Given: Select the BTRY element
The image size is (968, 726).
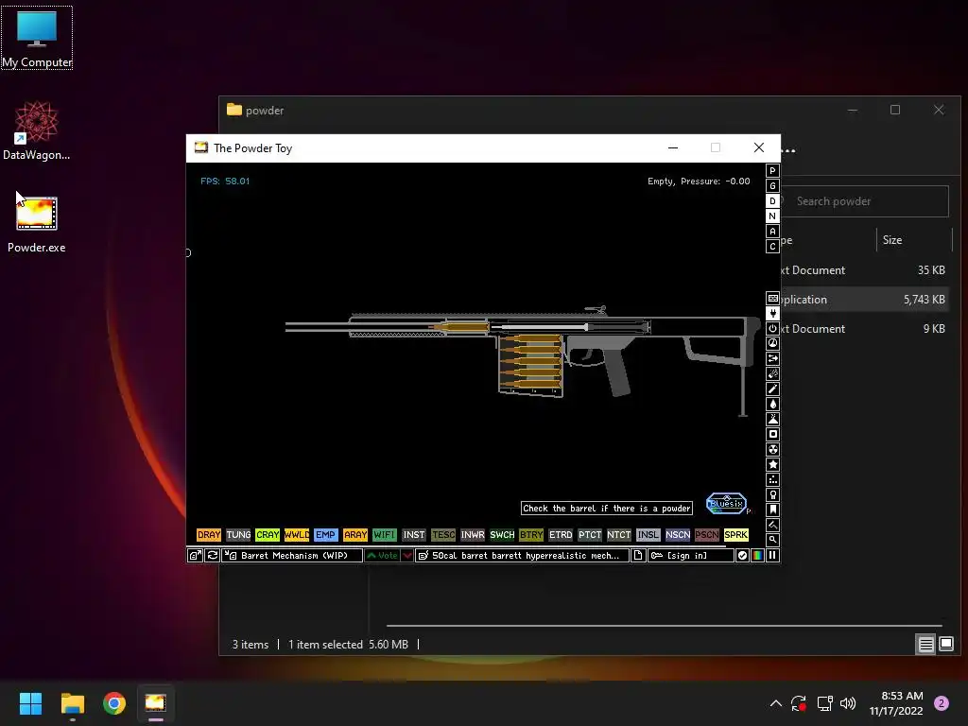Looking at the screenshot, I should [531, 535].
